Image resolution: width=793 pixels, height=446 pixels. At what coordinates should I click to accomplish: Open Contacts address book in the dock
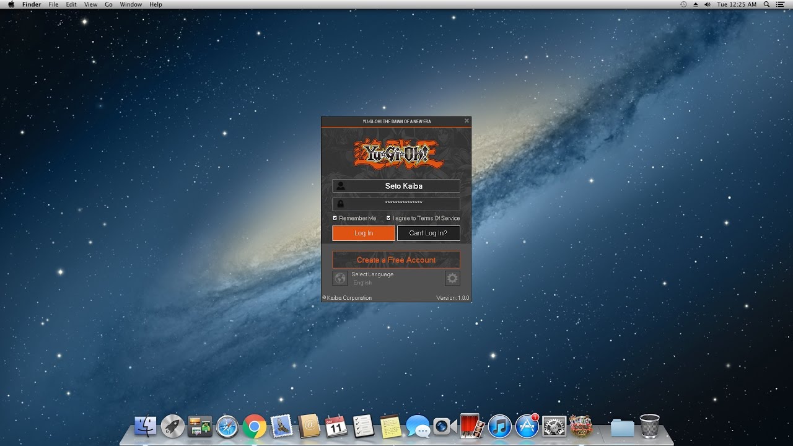click(x=309, y=426)
